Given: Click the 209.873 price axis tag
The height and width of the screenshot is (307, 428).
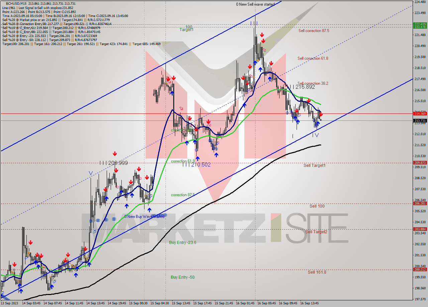Looking at the screenshot, I should pyautogui.click(x=420, y=163).
